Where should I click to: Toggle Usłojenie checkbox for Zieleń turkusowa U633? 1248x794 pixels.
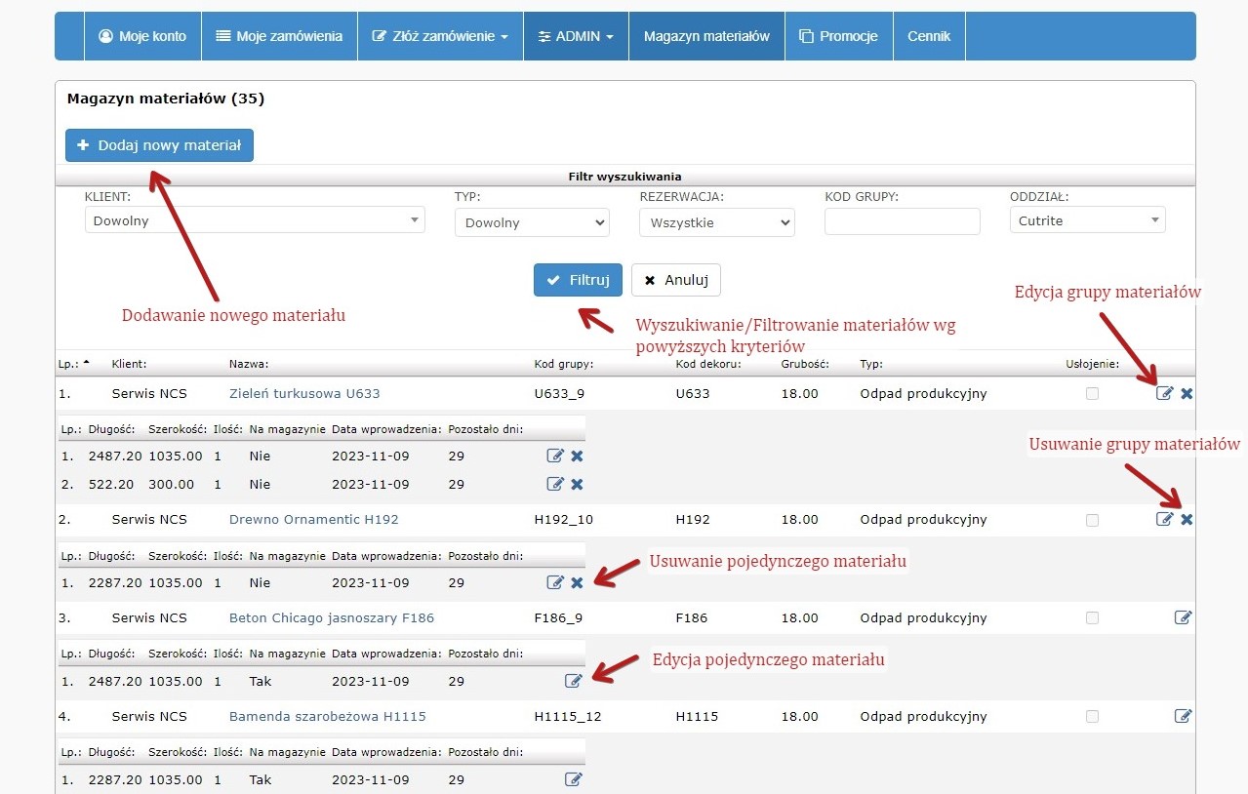tap(1092, 394)
